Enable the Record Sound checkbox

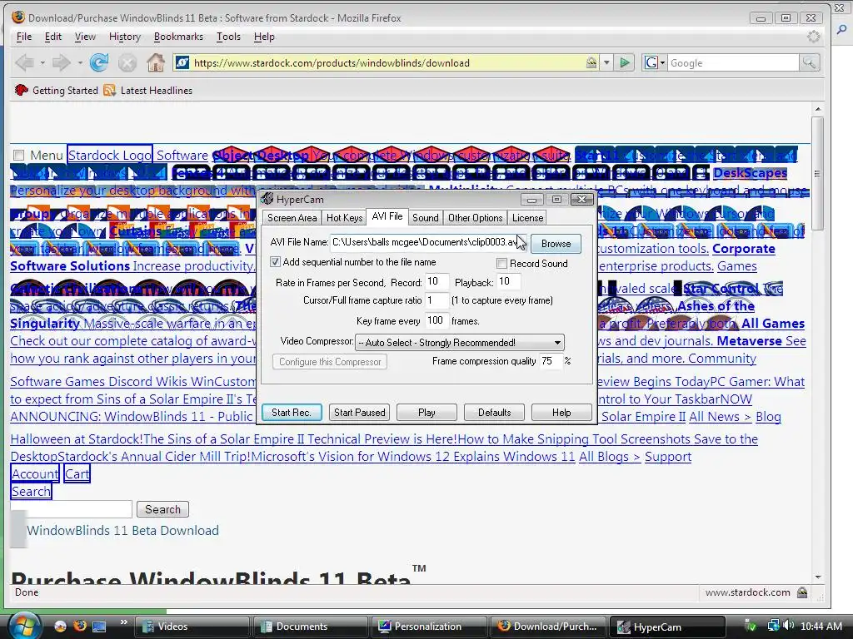(x=501, y=264)
